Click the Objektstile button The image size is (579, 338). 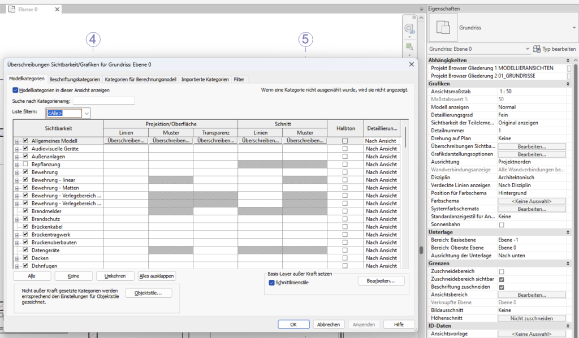click(148, 293)
